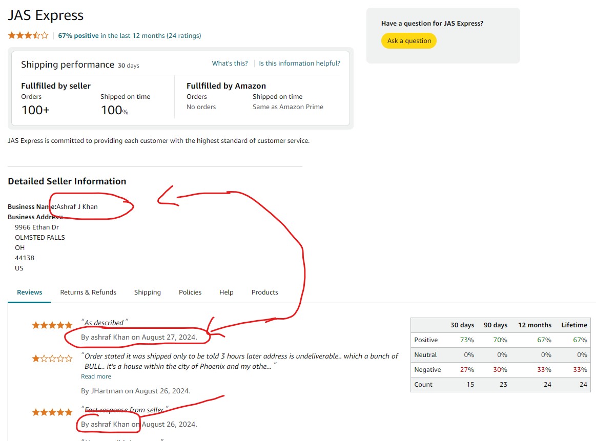Click "By ashraf Khan on August 27, 2024"
596x441 pixels.
[139, 338]
